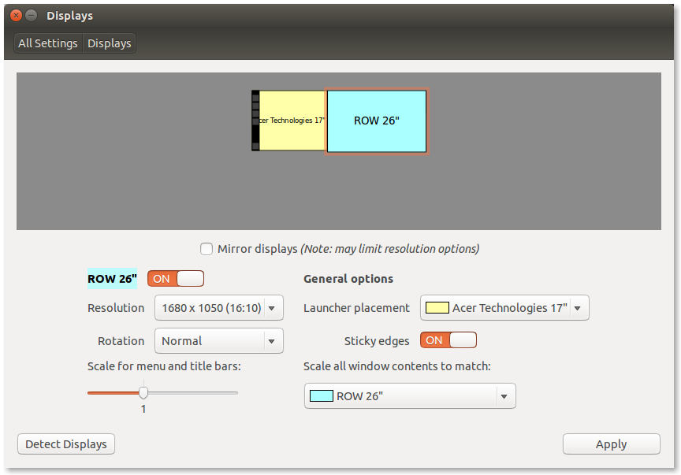Click the launcher strip on Acer monitor preview
681x475 pixels.
click(255, 121)
